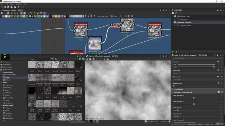Select Favorites in the Library
Viewport: 225px width, 126px height.
[x=6, y=62]
